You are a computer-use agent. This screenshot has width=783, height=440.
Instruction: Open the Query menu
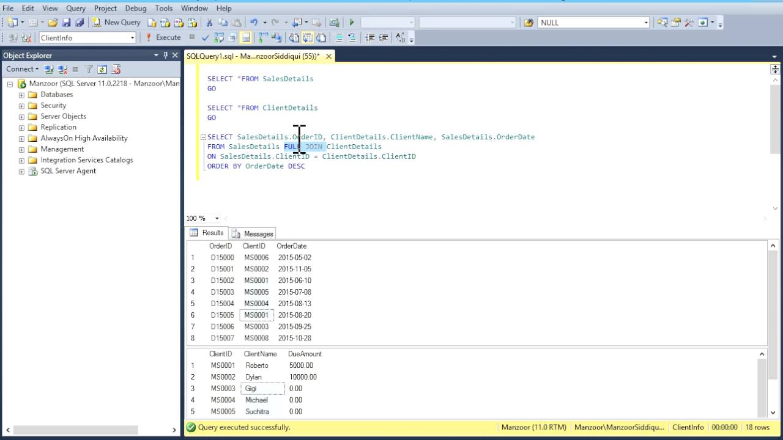click(x=76, y=8)
